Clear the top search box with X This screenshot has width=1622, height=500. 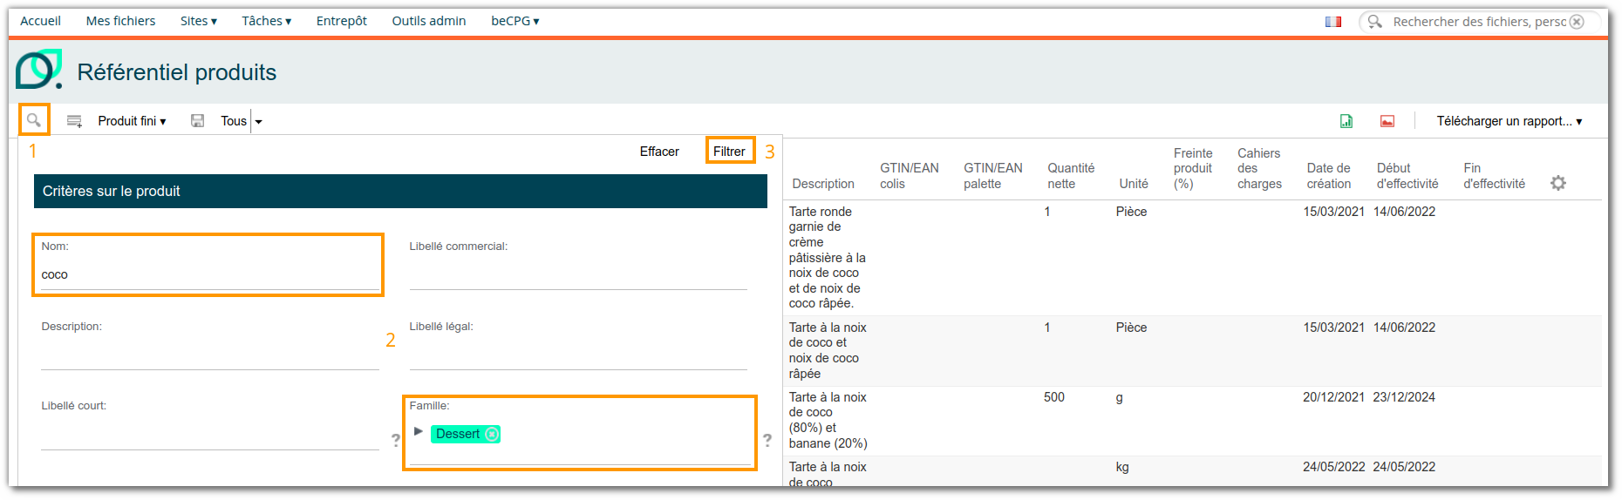click(x=1577, y=22)
